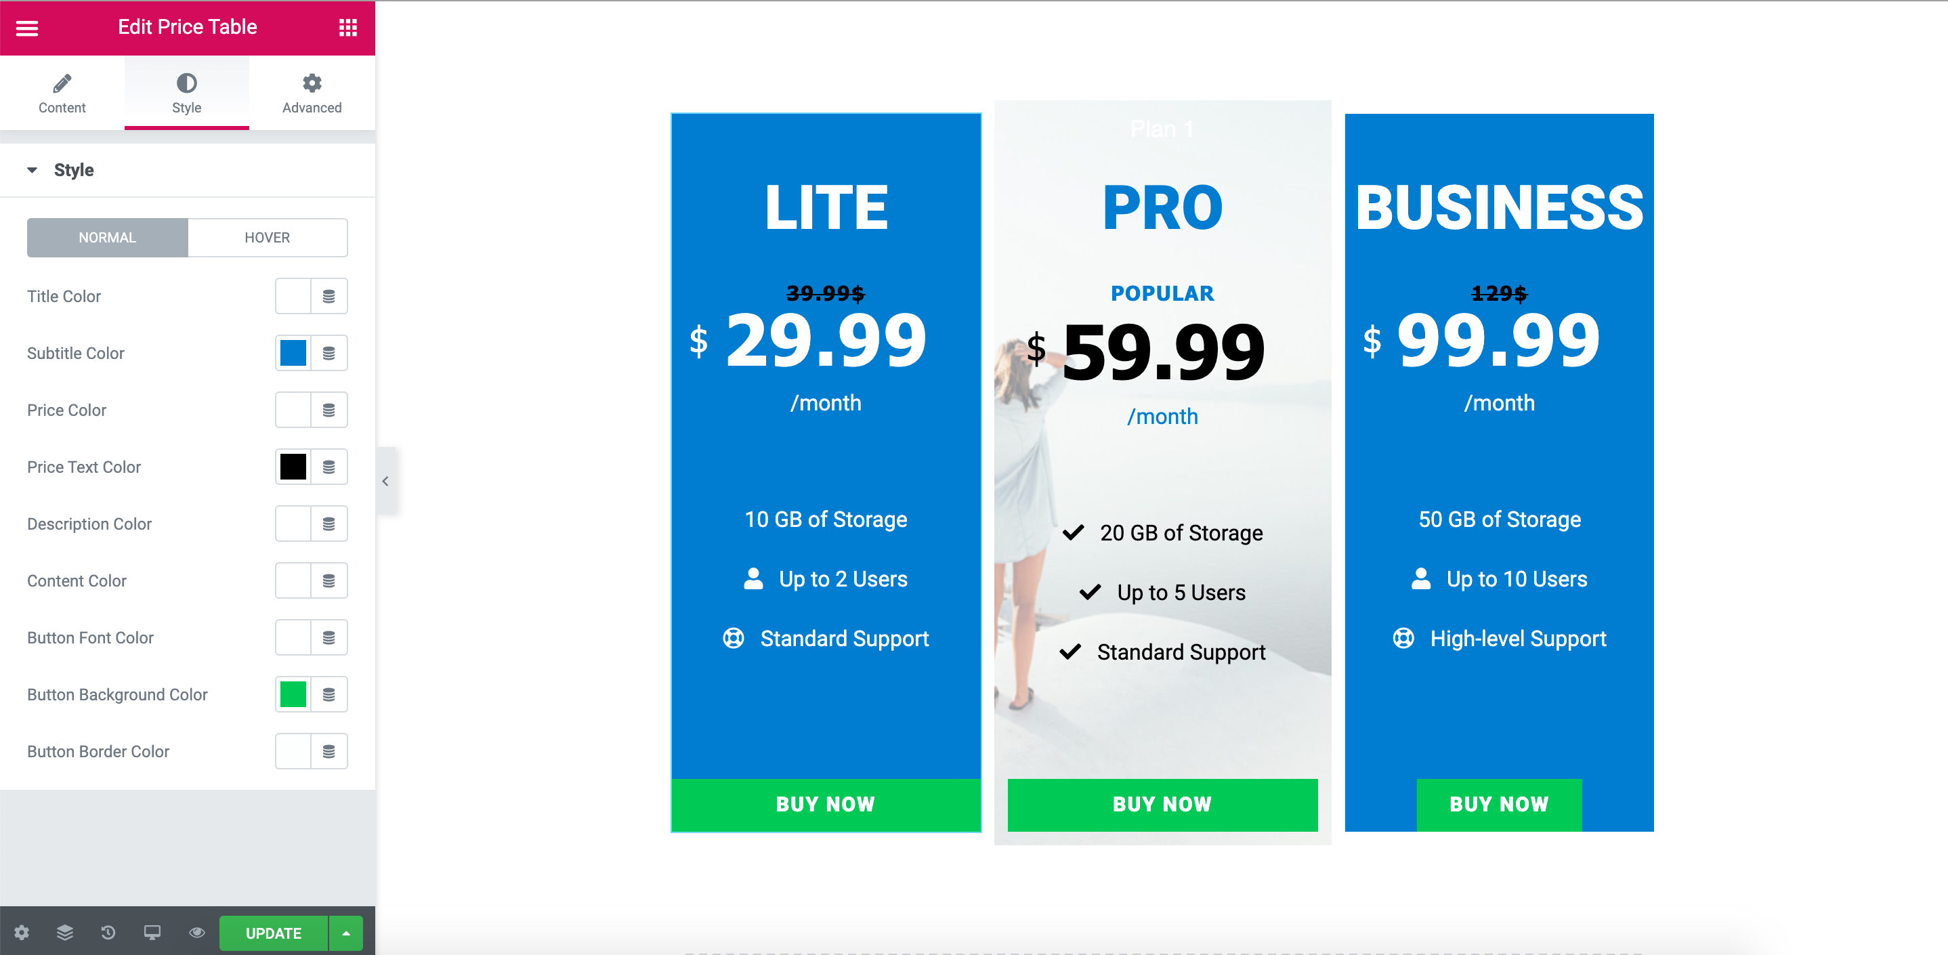The width and height of the screenshot is (1948, 955).
Task: Click the Price Color icon menu
Action: (x=328, y=410)
